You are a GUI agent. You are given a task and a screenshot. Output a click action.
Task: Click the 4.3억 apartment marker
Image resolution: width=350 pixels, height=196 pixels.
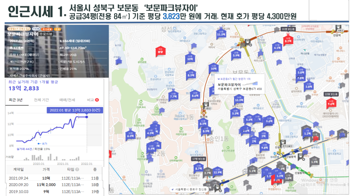pyautogui.click(x=150, y=132)
